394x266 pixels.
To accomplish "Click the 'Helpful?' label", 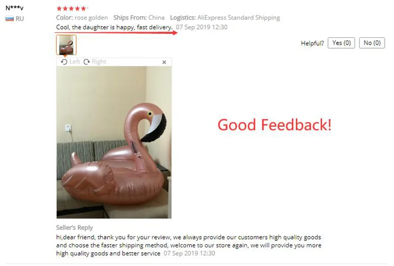I will (x=312, y=43).
